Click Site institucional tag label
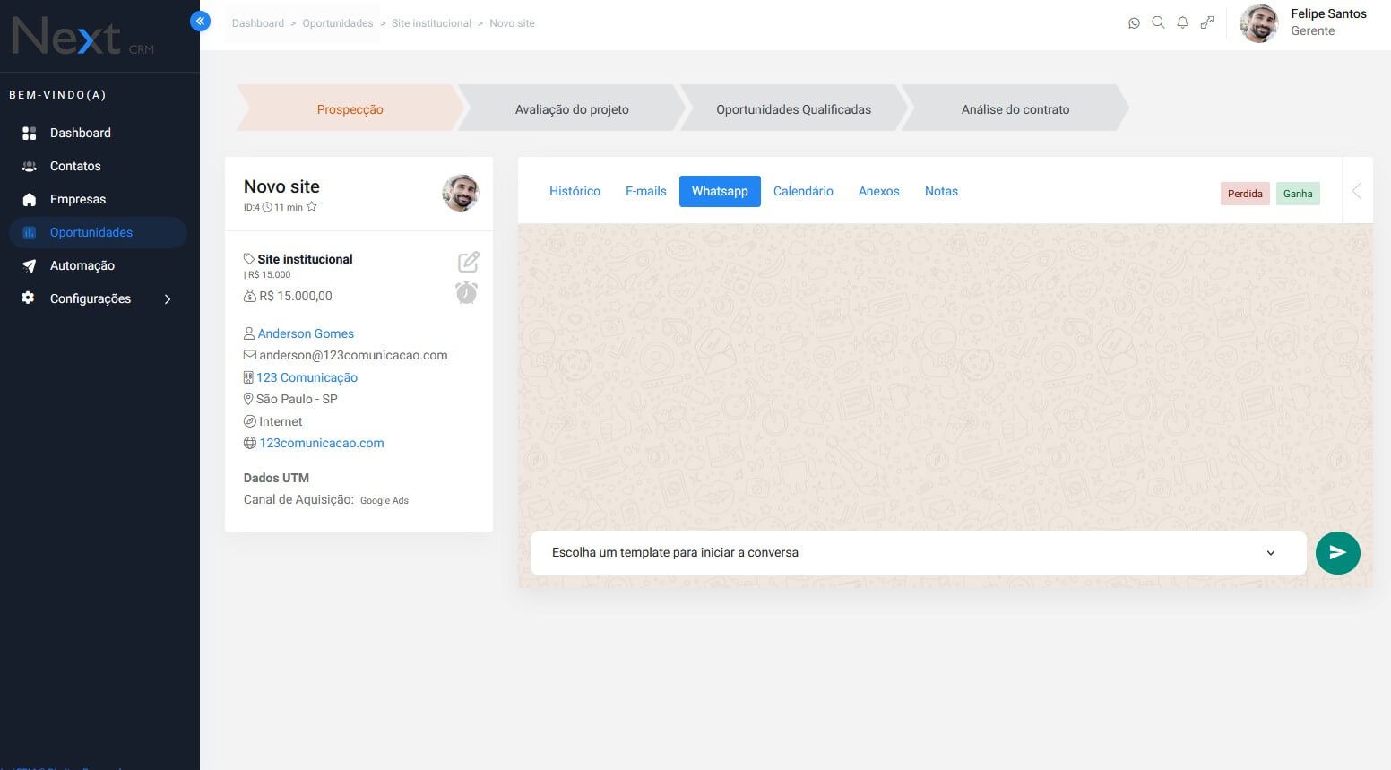 305,259
